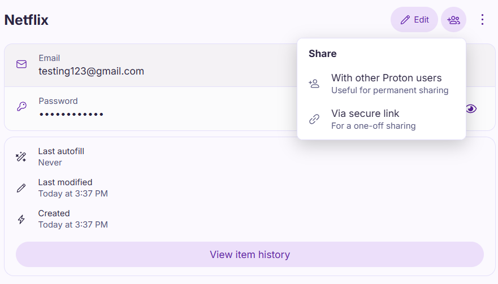The width and height of the screenshot is (498, 284).
Task: Choose "Via secure link" sharing option
Action: [x=373, y=119]
